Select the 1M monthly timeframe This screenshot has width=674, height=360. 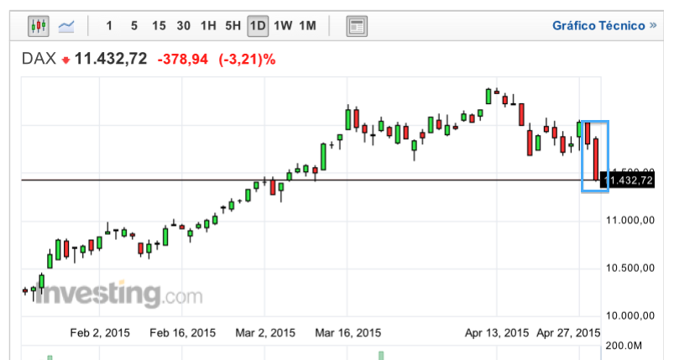pos(308,26)
